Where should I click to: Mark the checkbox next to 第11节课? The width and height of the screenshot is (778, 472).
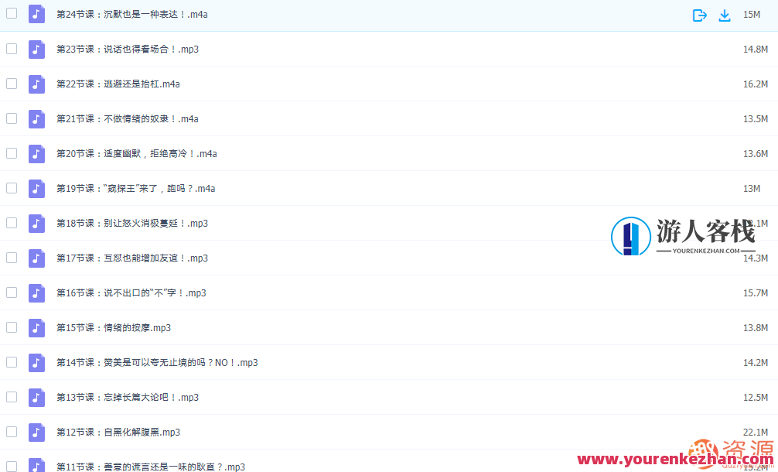pos(12,466)
